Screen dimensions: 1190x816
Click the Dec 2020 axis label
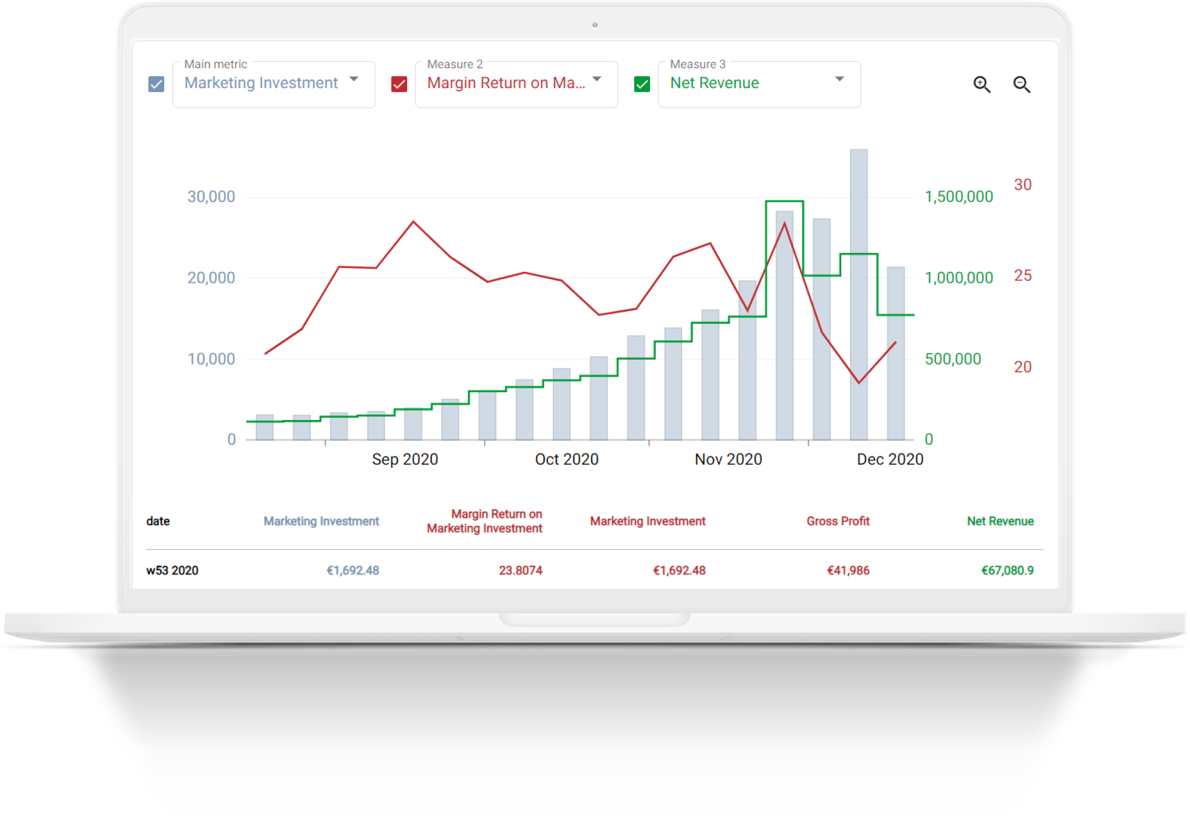coord(890,459)
